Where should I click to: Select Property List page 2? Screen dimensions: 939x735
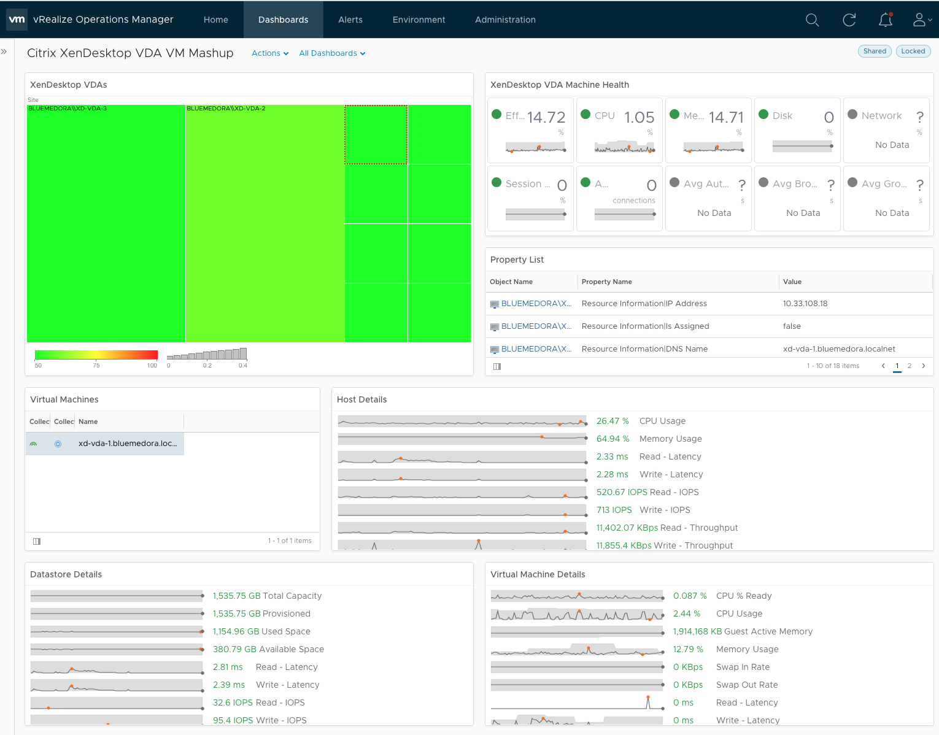(910, 366)
